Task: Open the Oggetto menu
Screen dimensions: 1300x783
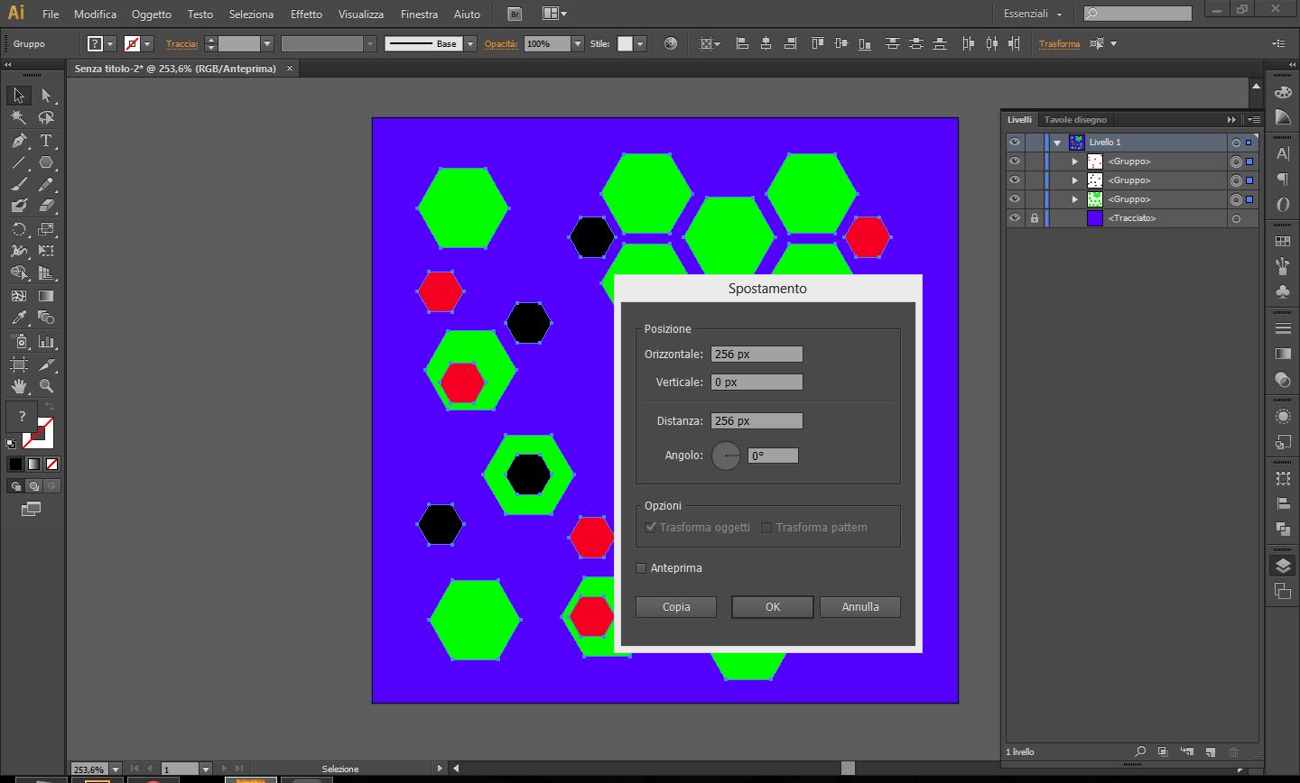Action: (x=151, y=14)
